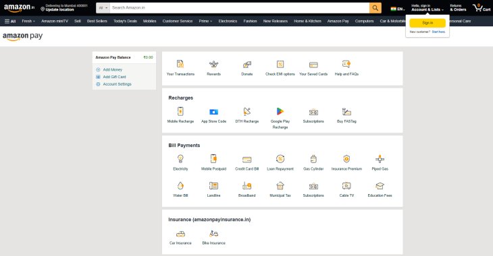493x256 pixels.
Task: Select the Mobile Recharge icon
Action: [x=180, y=111]
